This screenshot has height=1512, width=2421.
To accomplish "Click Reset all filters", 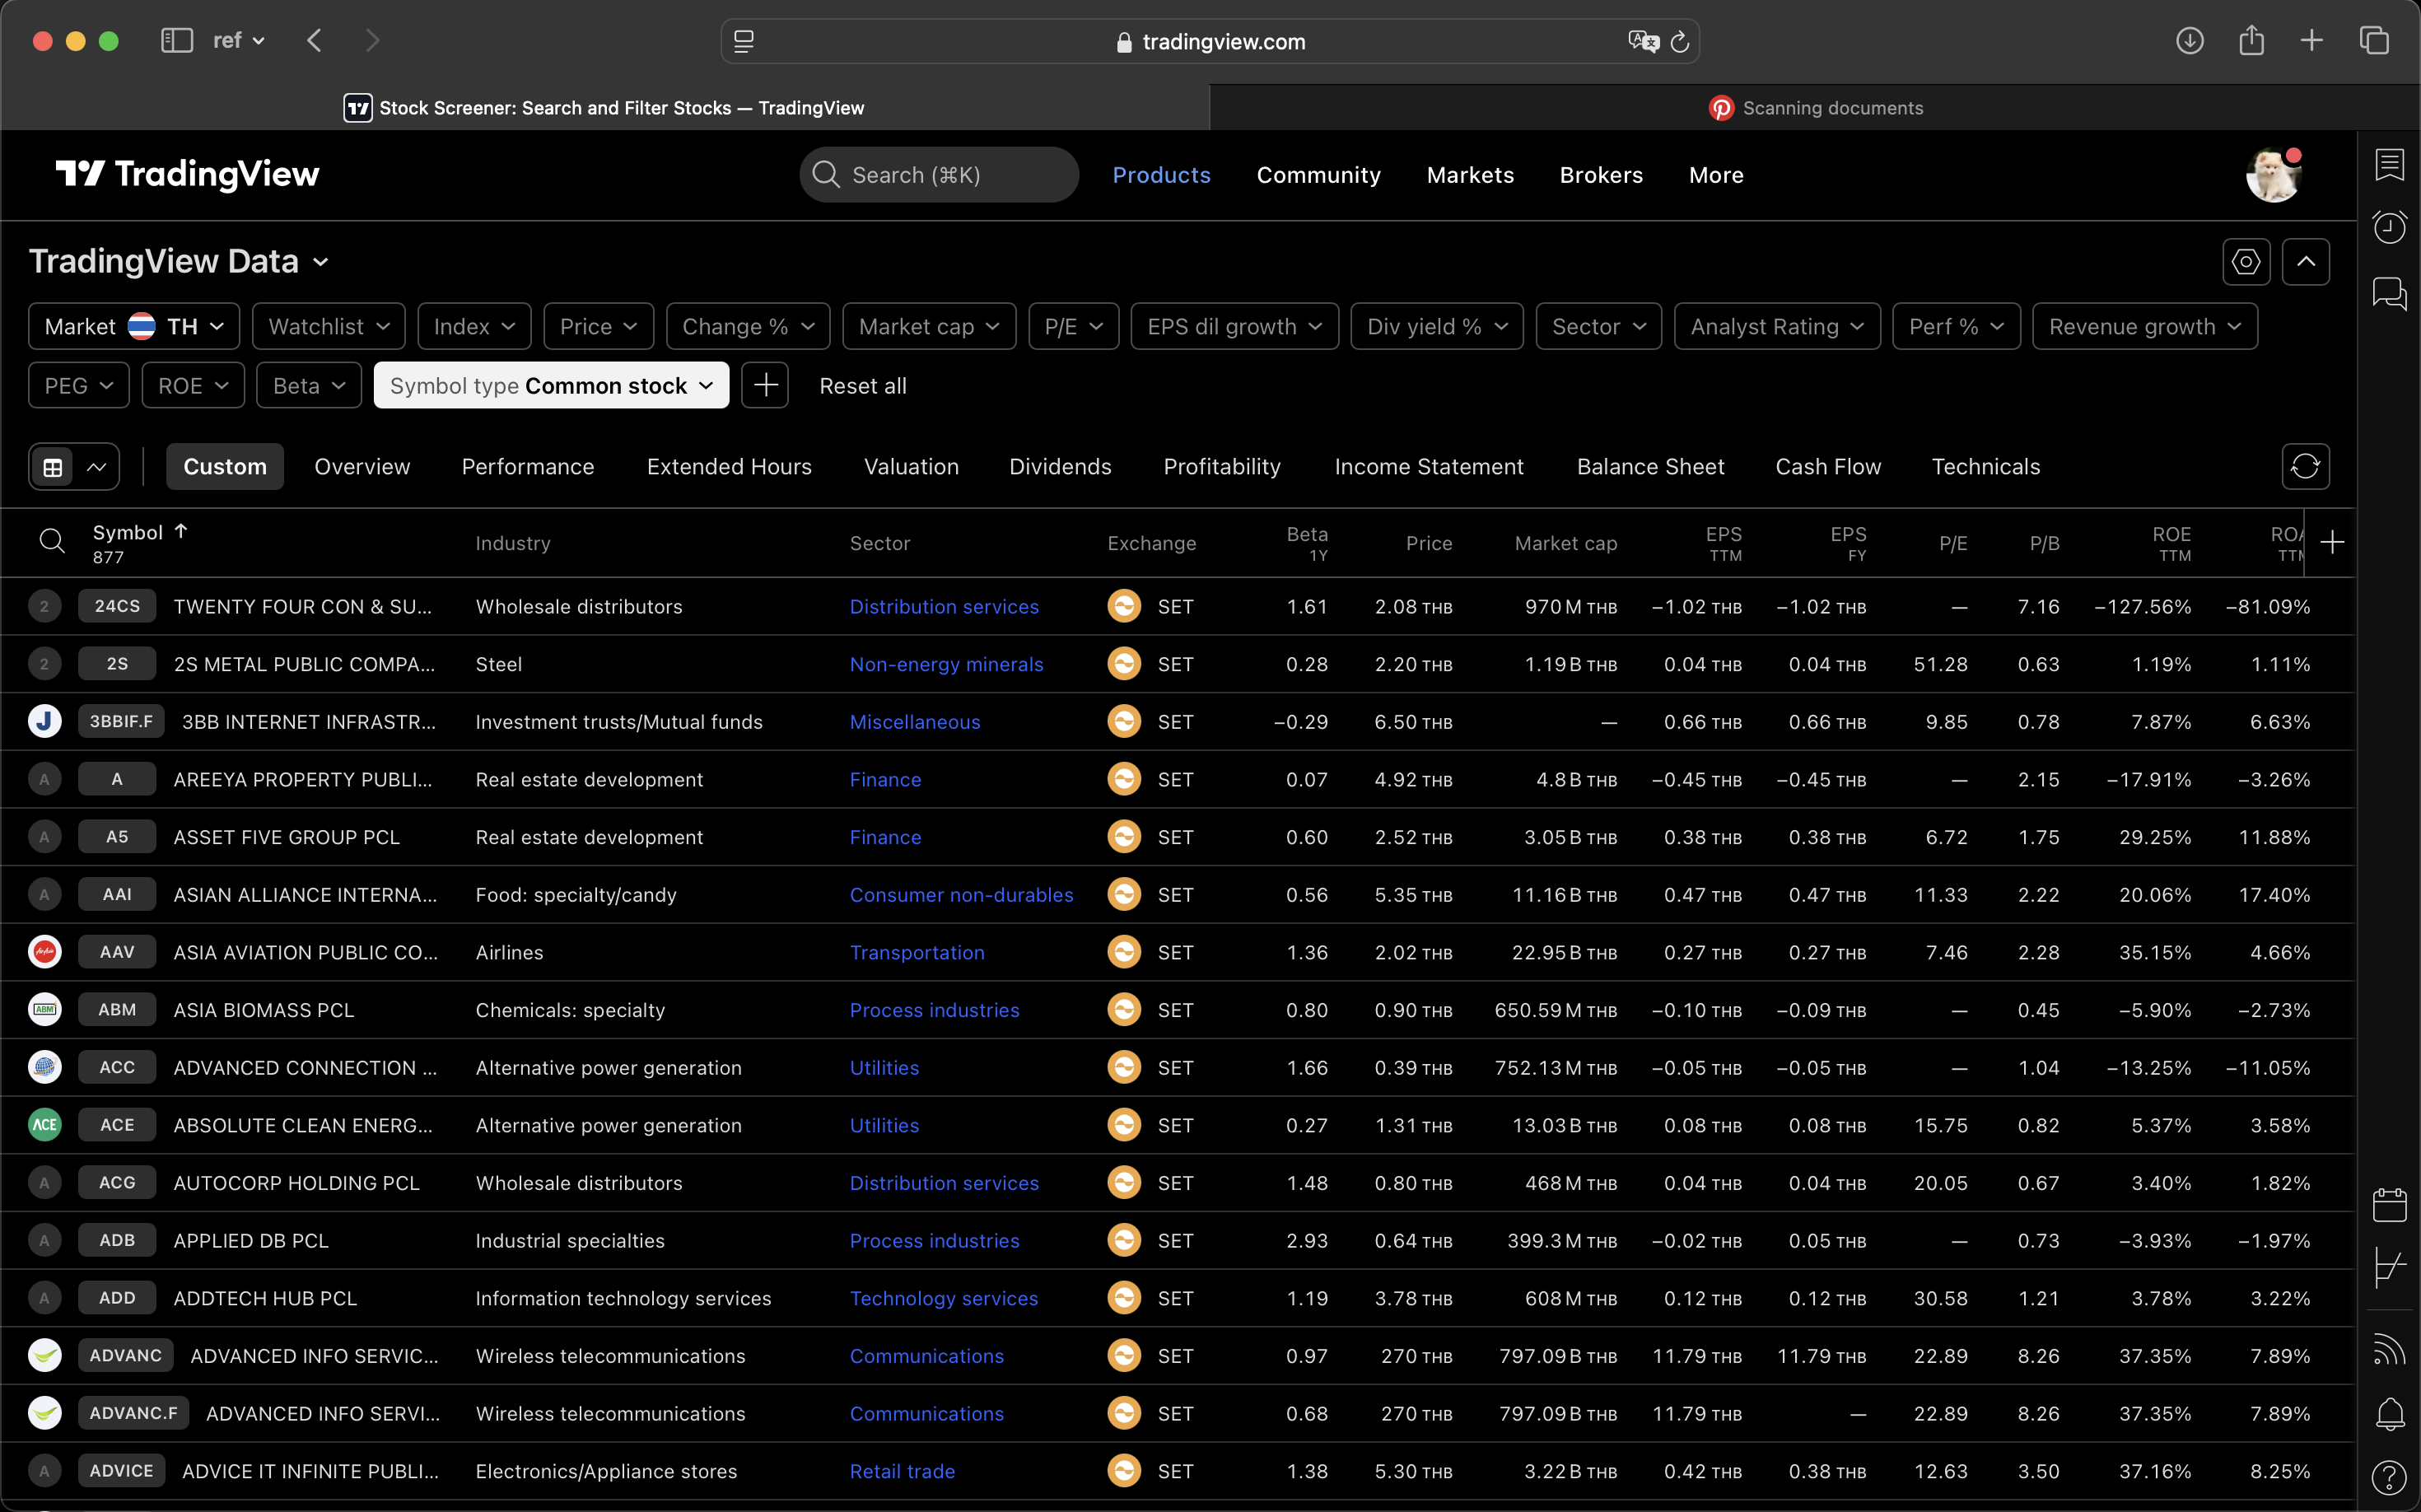I will 863,386.
